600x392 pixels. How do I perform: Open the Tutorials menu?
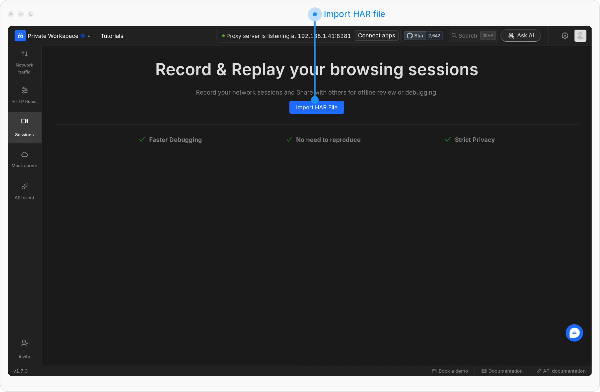point(112,36)
